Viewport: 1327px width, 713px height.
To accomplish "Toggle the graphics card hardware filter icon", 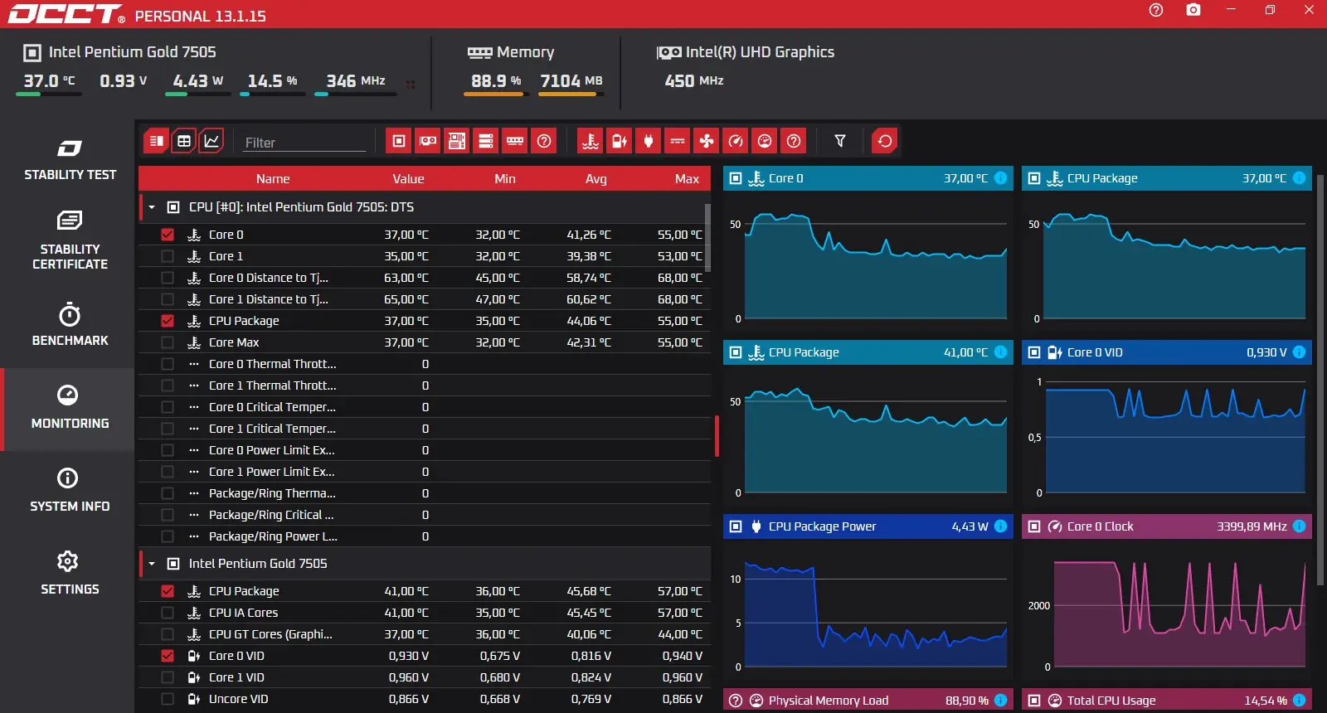I will pyautogui.click(x=428, y=141).
